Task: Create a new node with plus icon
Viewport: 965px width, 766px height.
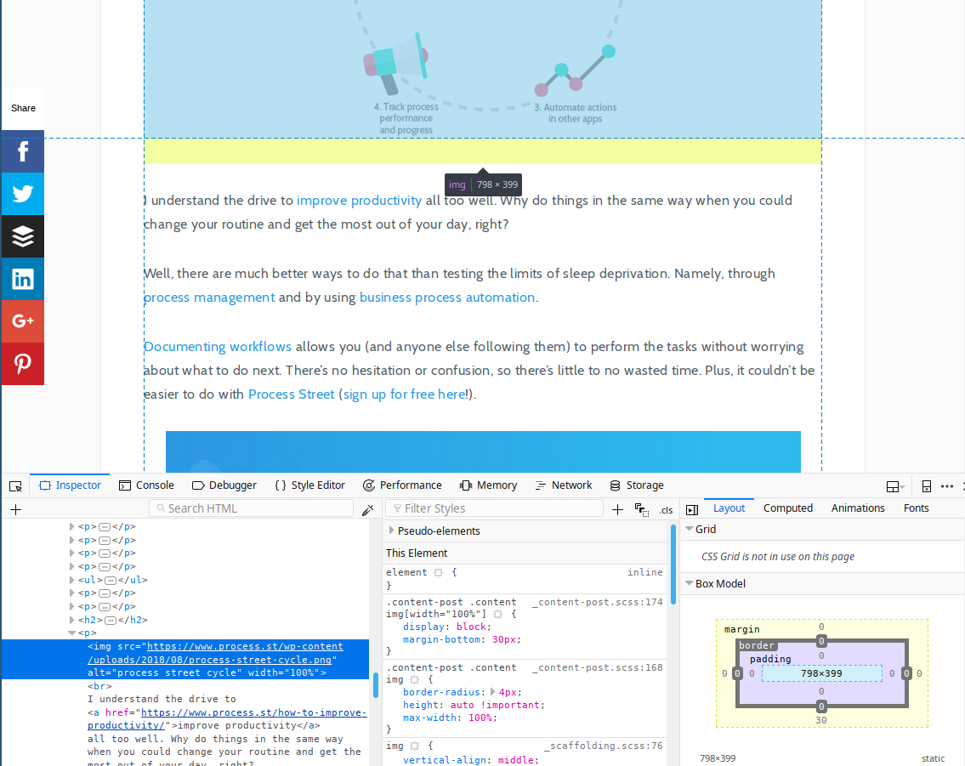Action: click(x=16, y=509)
